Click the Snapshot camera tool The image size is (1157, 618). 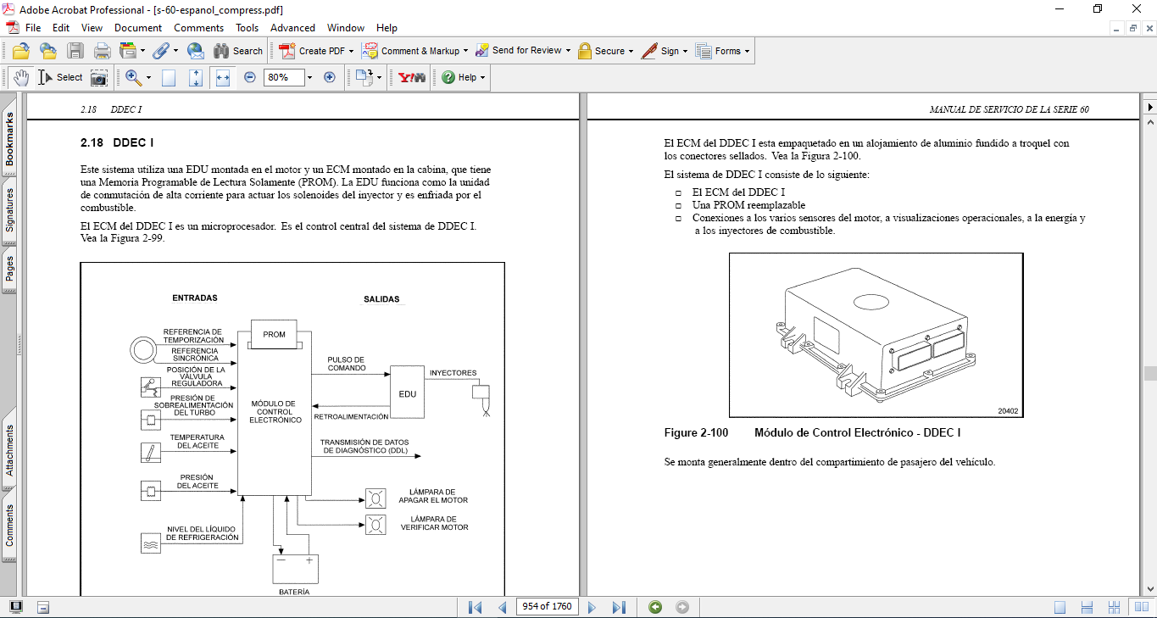[99, 77]
